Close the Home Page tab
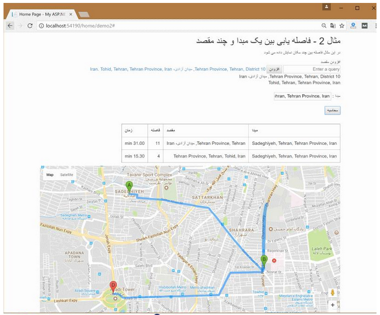 [x=71, y=15]
